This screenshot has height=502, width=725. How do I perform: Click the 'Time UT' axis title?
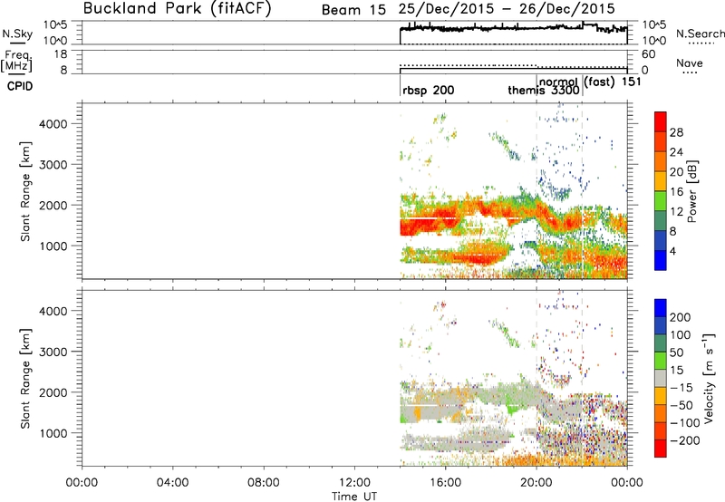(354, 497)
